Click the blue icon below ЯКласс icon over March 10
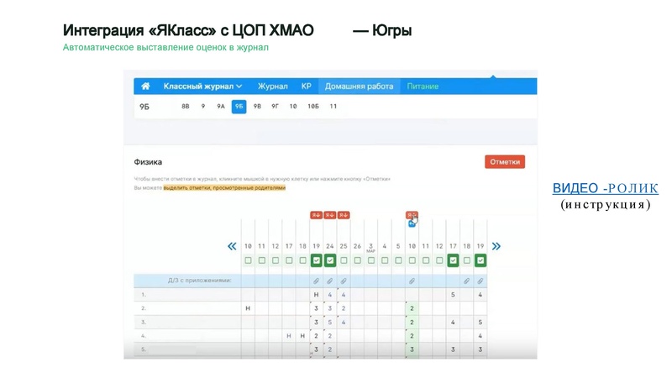 pos(412,224)
